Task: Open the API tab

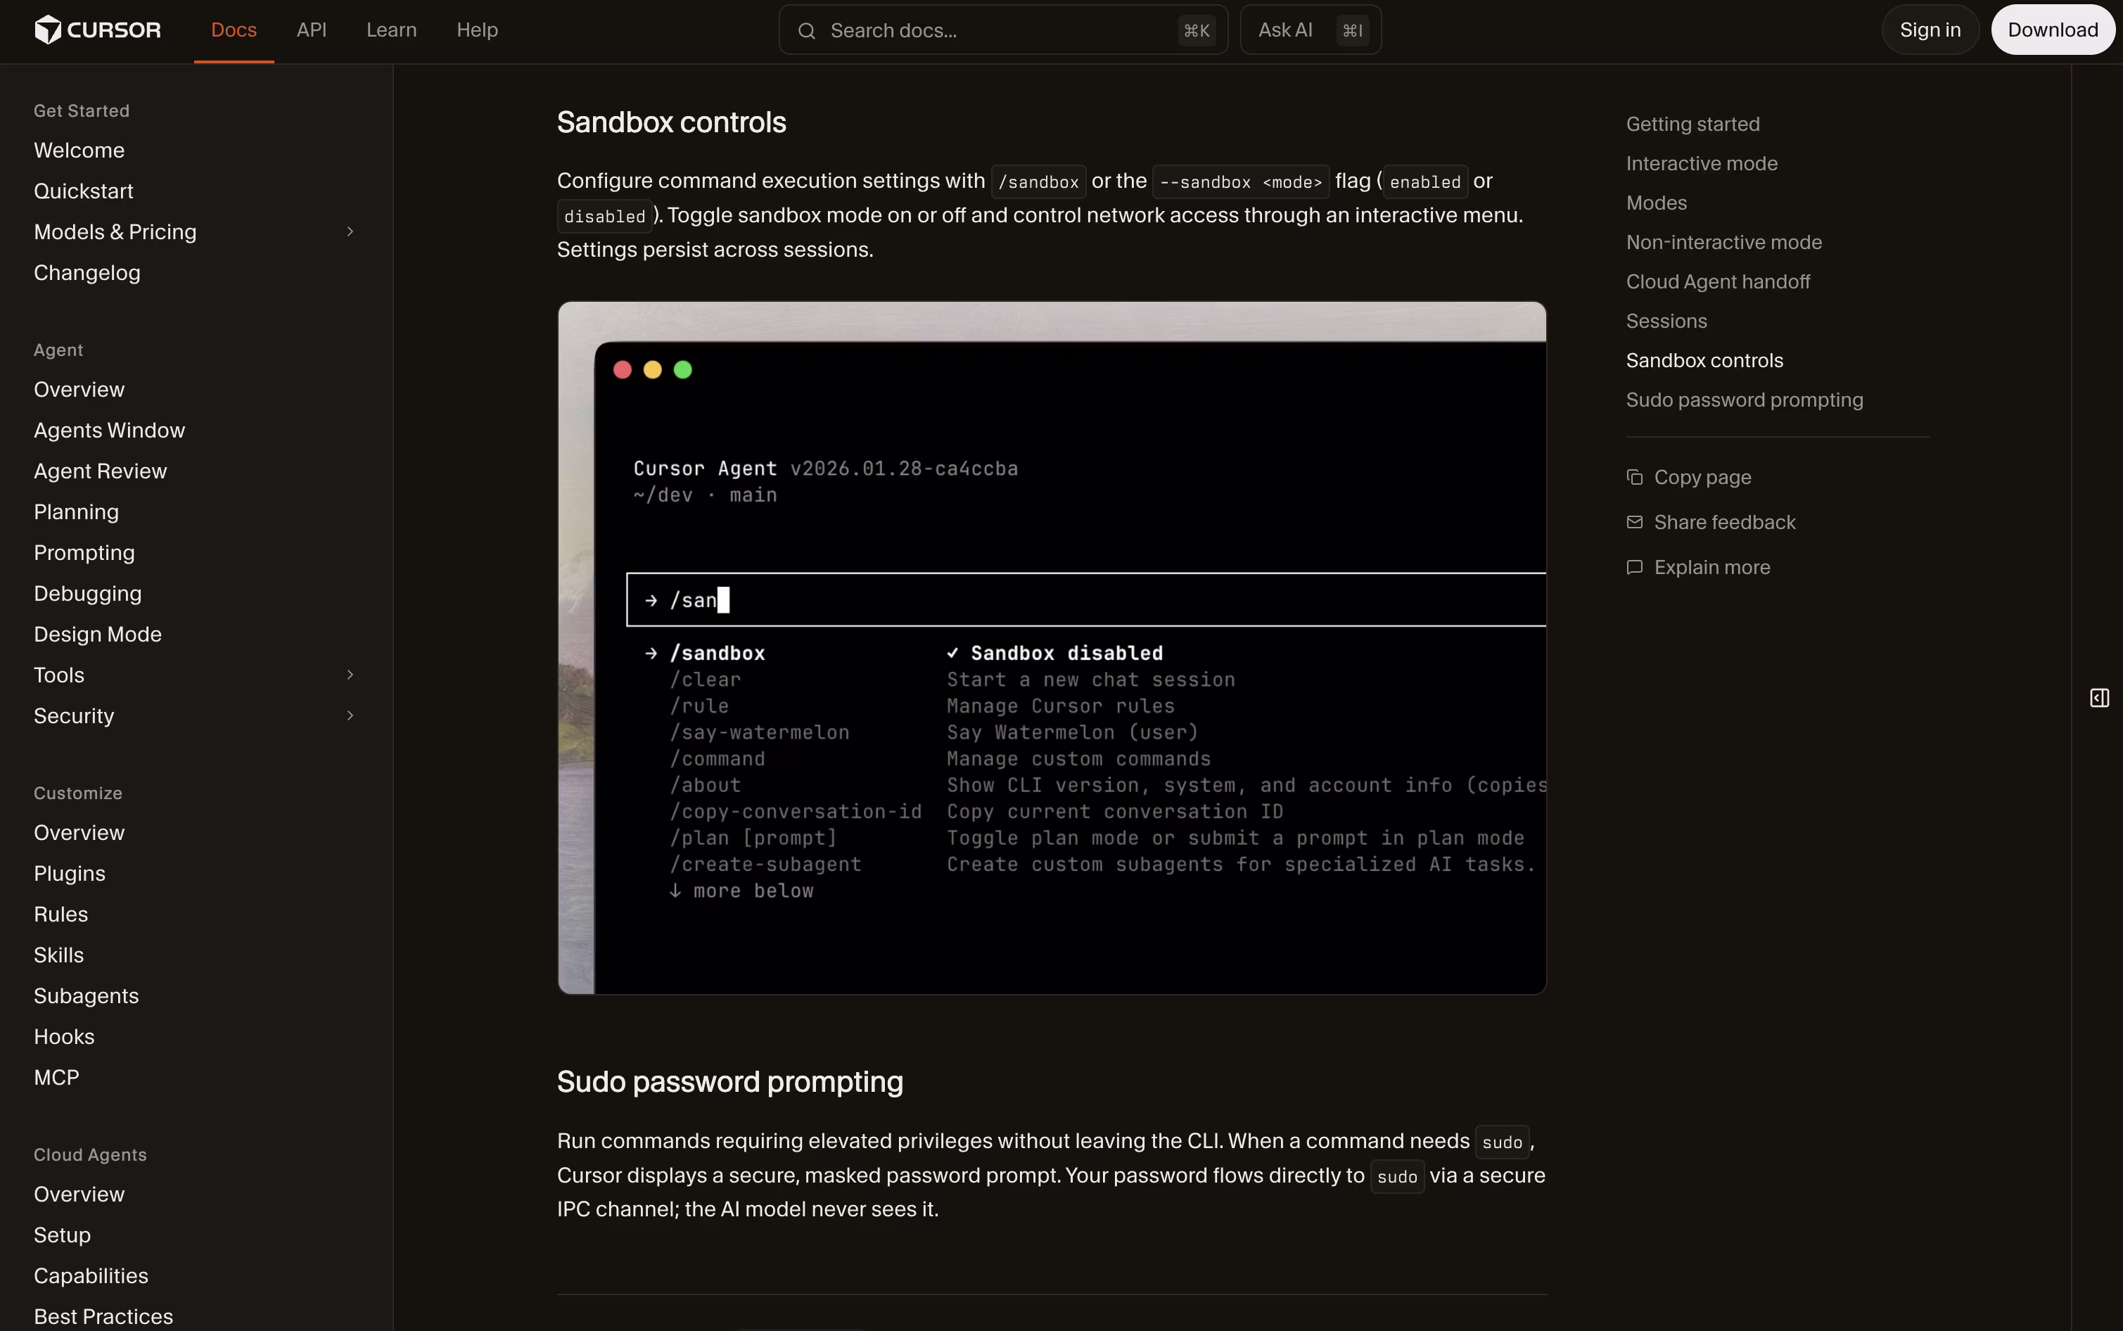Action: [x=312, y=30]
